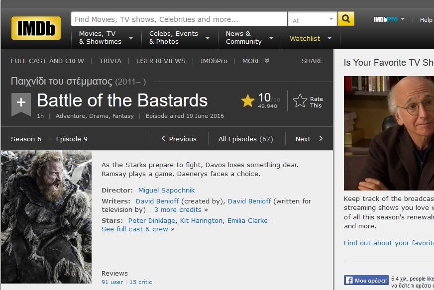Click the 10 rating score
Viewport: 434px width, 290px height.
pos(264,97)
